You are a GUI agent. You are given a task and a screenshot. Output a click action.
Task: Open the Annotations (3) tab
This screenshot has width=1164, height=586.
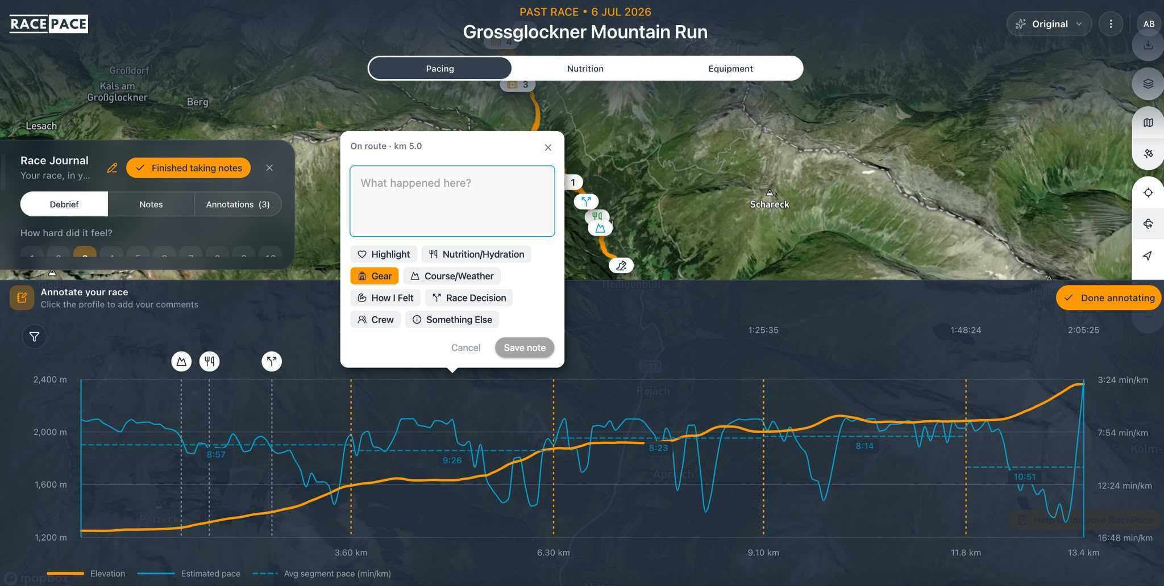238,204
